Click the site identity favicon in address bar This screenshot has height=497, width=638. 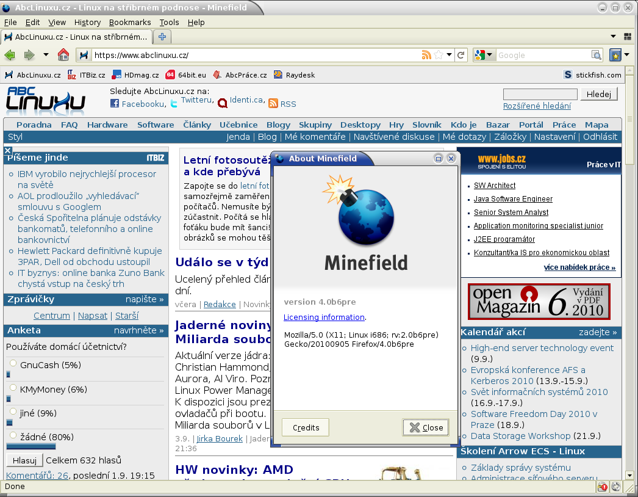[x=84, y=55]
